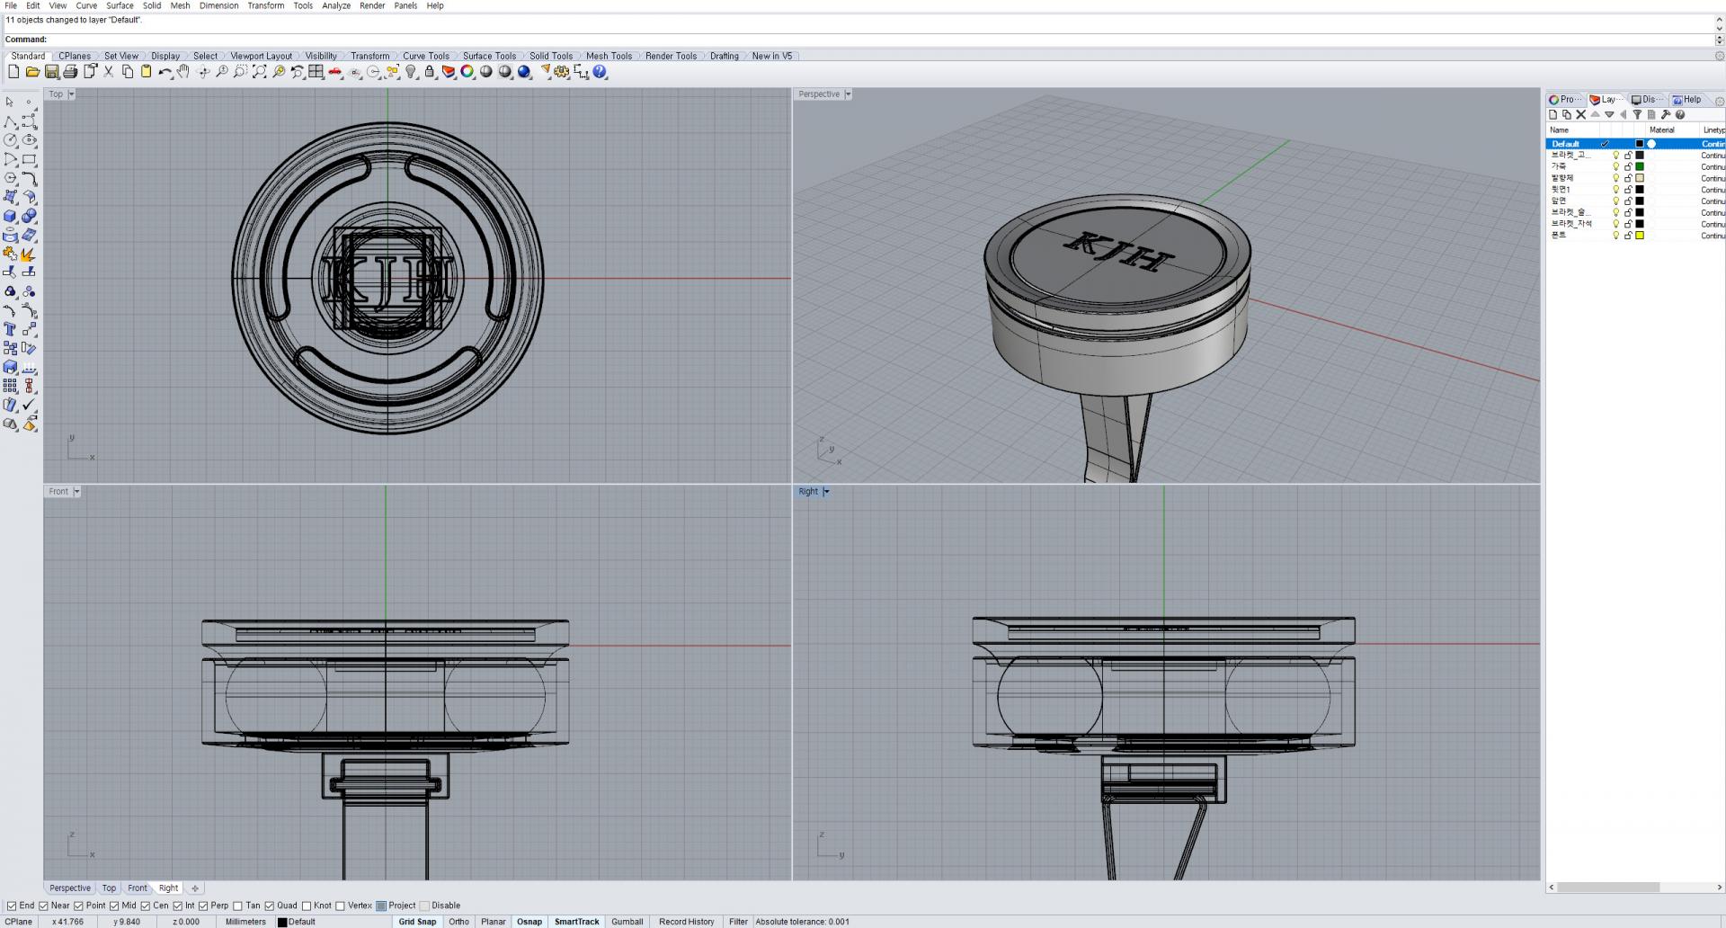Toggle Gumball in the status bar
Image resolution: width=1726 pixels, height=928 pixels.
pyautogui.click(x=627, y=922)
